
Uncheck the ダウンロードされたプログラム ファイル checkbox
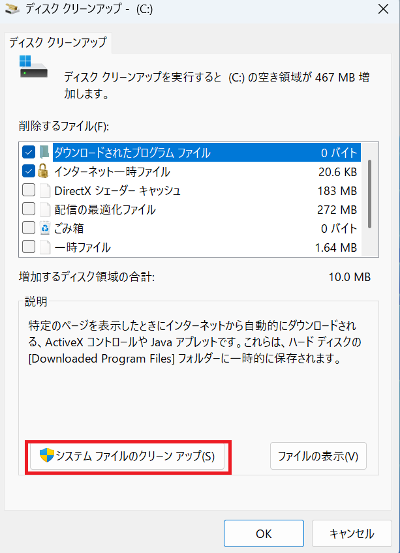pos(29,153)
